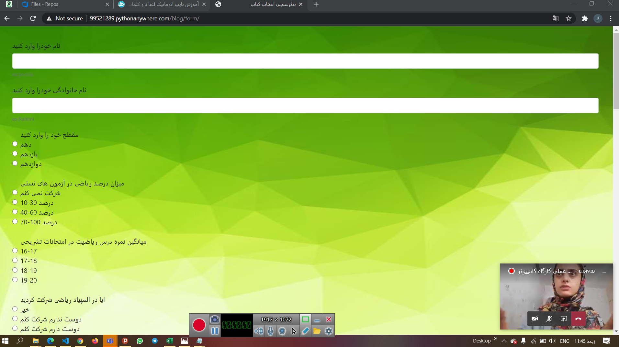The height and width of the screenshot is (347, 619).
Task: Open Chrome's three-dot menu
Action: tap(611, 18)
